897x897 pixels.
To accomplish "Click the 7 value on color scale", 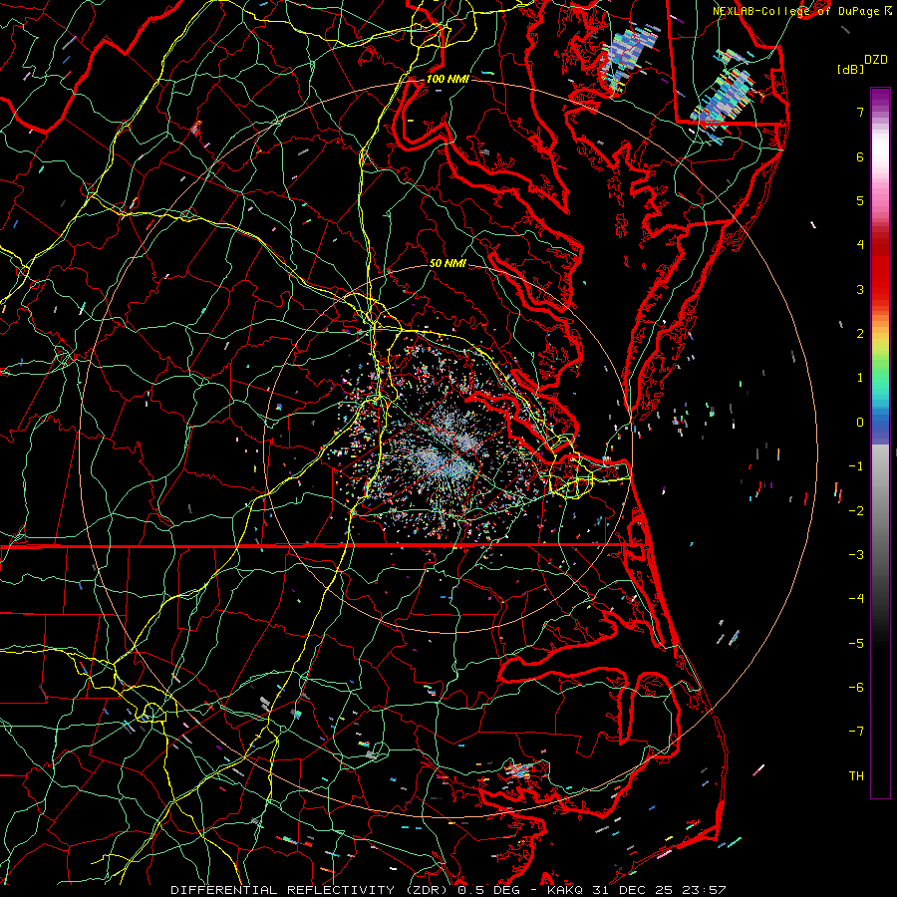I will pyautogui.click(x=860, y=112).
